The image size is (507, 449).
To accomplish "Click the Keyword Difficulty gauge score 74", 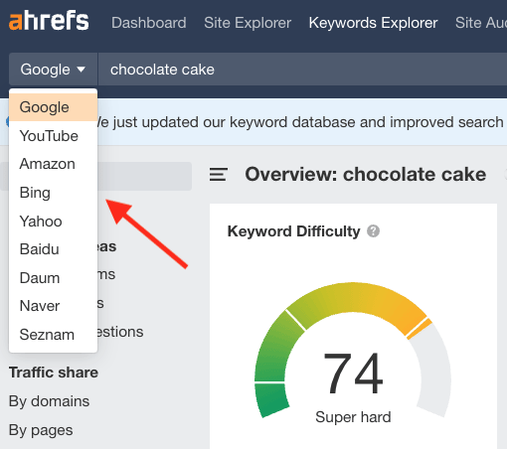I will coord(353,374).
